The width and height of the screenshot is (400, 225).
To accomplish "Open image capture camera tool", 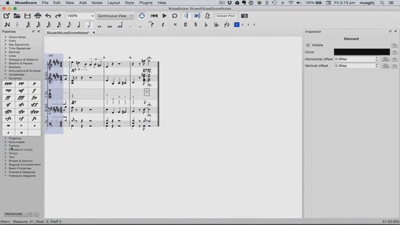I will (x=244, y=16).
